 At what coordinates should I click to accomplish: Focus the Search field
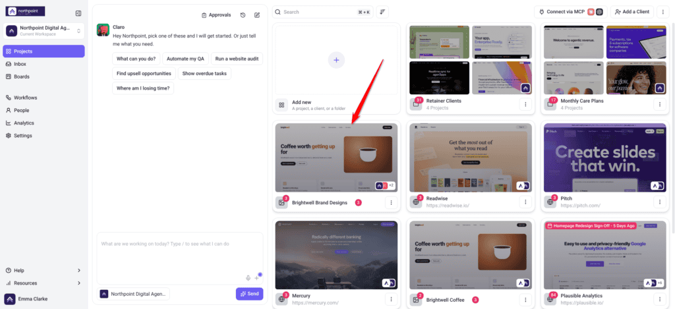322,12
